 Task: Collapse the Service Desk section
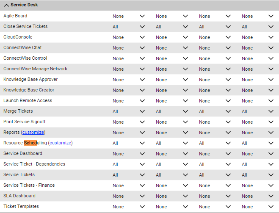6,5
